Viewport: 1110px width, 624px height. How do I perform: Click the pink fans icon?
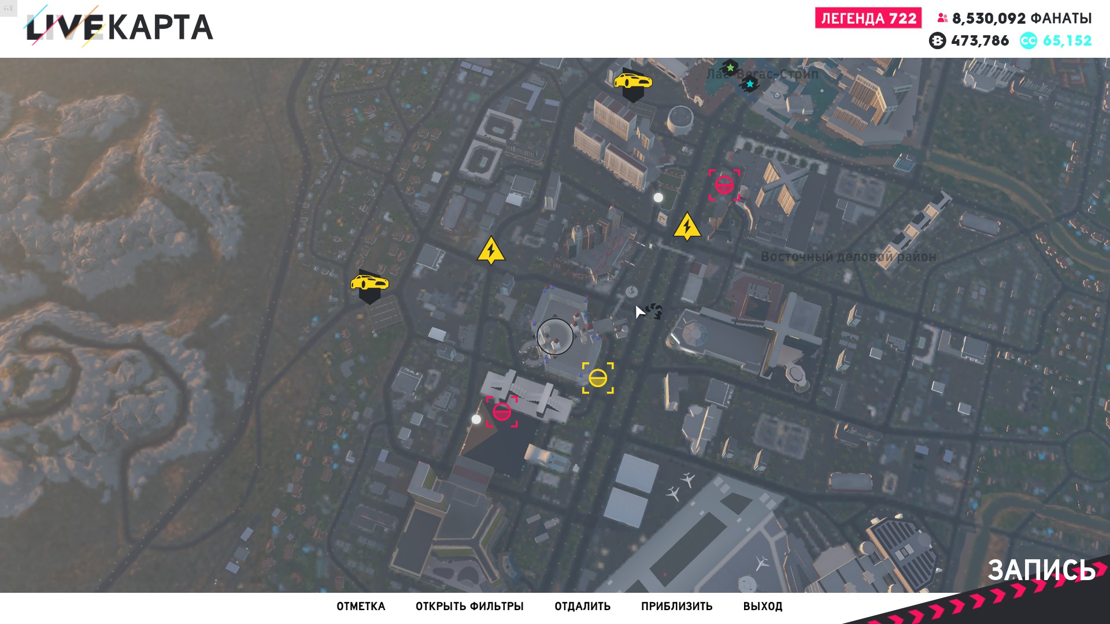point(942,18)
